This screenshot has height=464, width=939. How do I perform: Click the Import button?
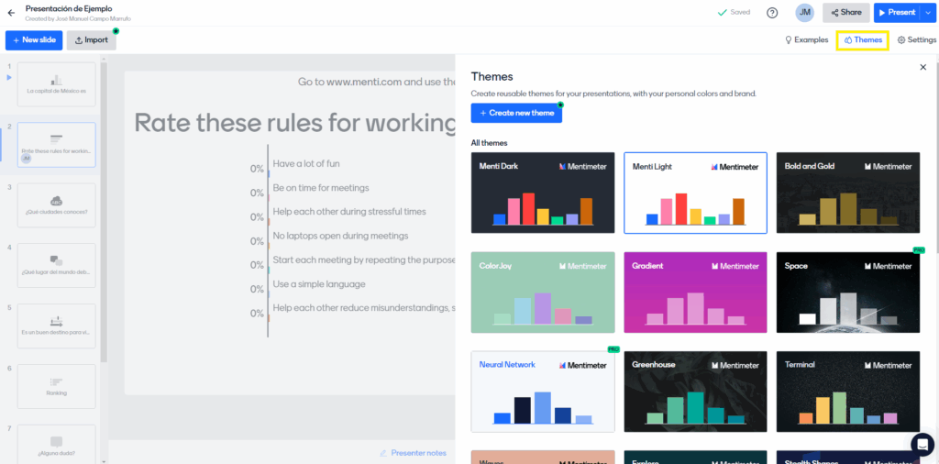[91, 40]
